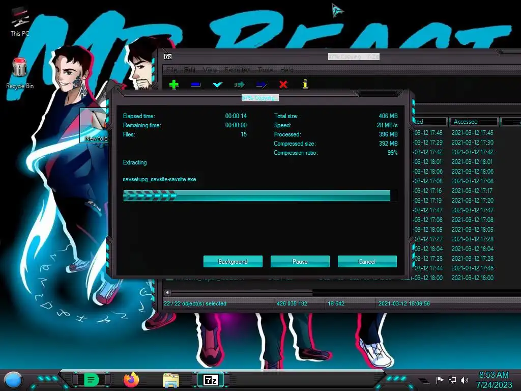This screenshot has width=521, height=391.
Task: Open the Tools menu in 7-Zip
Action: 265,70
